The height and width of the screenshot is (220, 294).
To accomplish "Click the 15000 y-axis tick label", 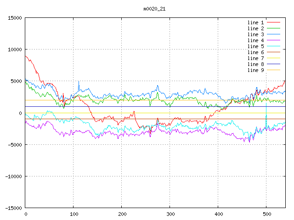I will (15, 18).
